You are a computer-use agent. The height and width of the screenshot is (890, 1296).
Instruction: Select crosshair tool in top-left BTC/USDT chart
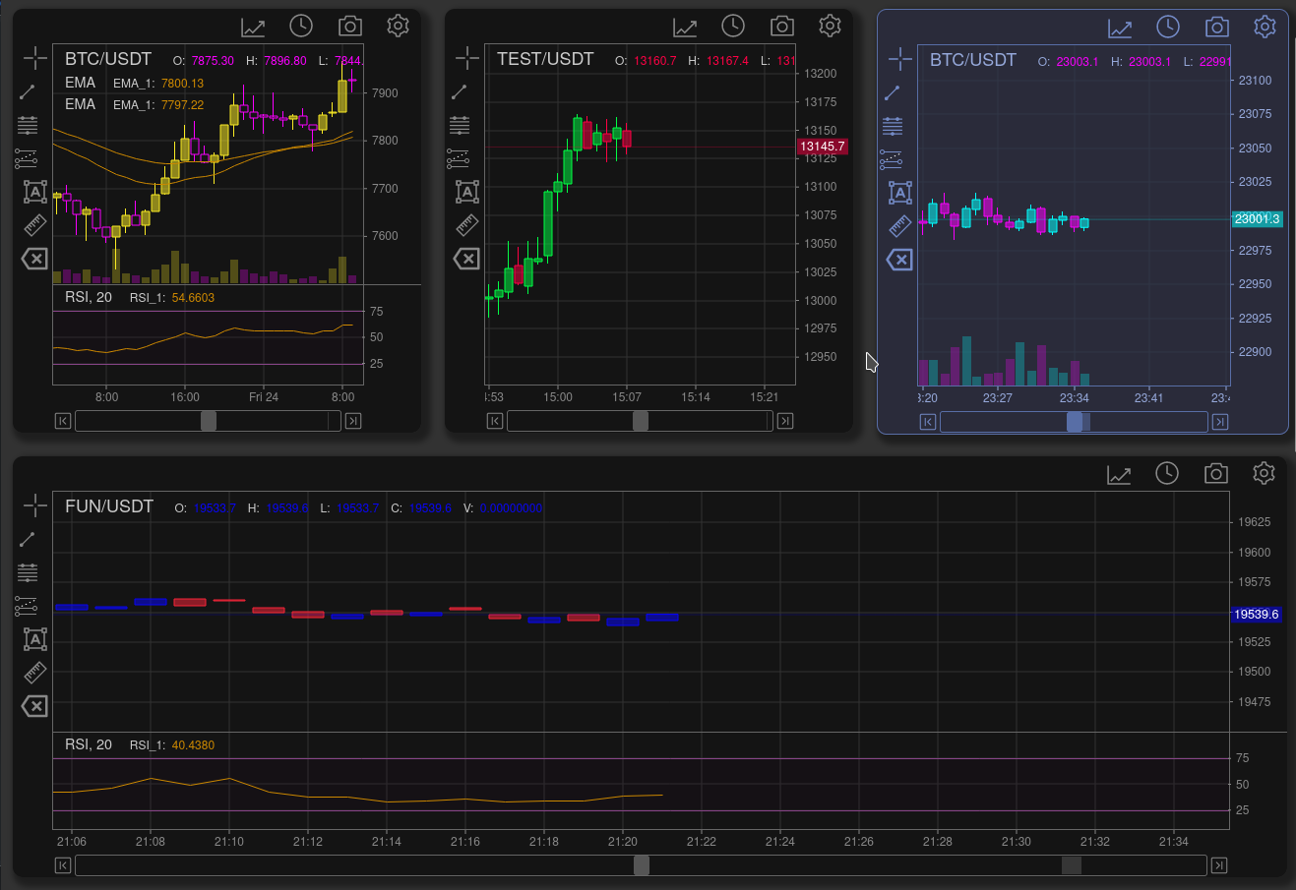(34, 58)
